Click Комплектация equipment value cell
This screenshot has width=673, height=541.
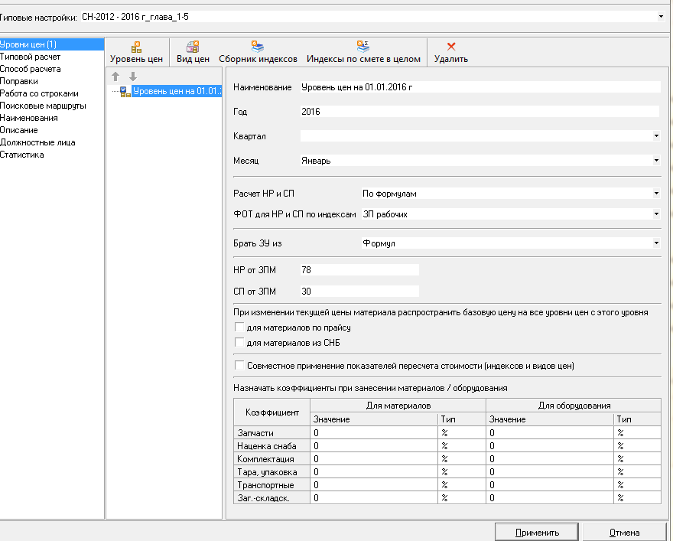[550, 458]
